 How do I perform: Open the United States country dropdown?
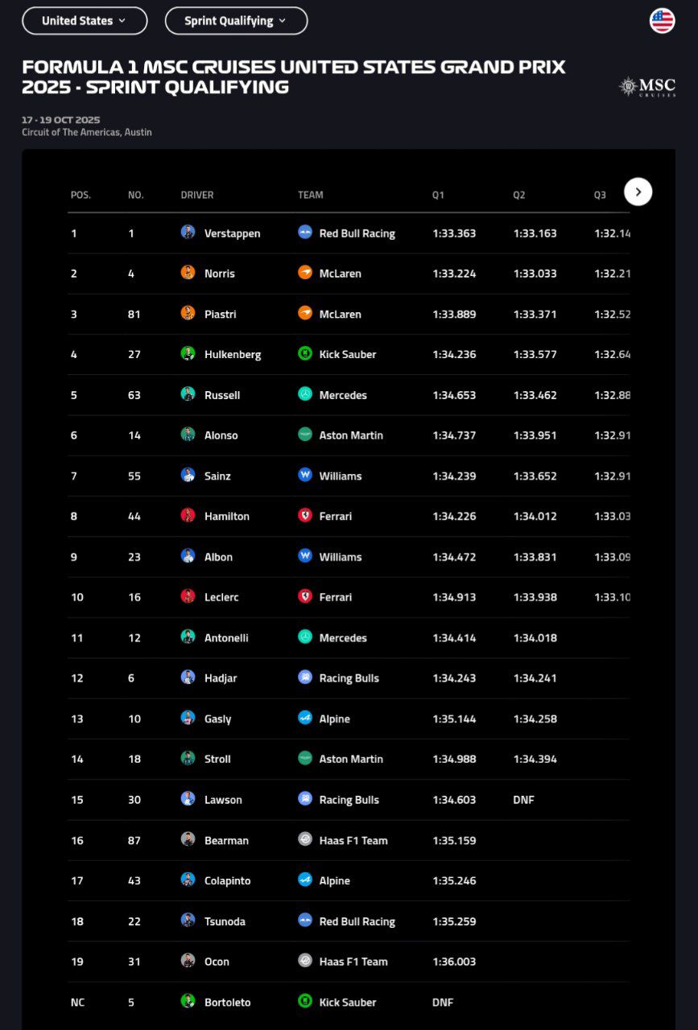(x=84, y=20)
